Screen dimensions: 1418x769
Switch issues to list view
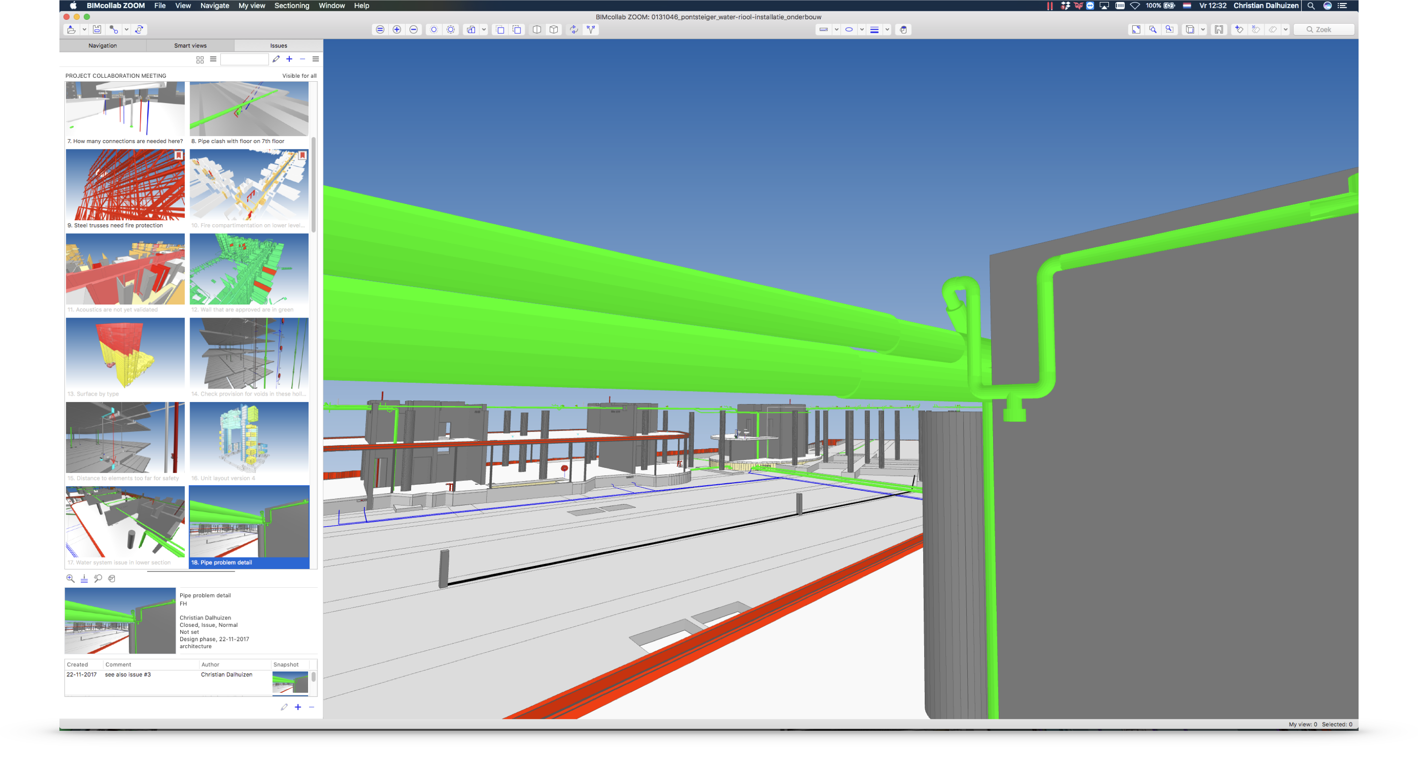pyautogui.click(x=213, y=59)
